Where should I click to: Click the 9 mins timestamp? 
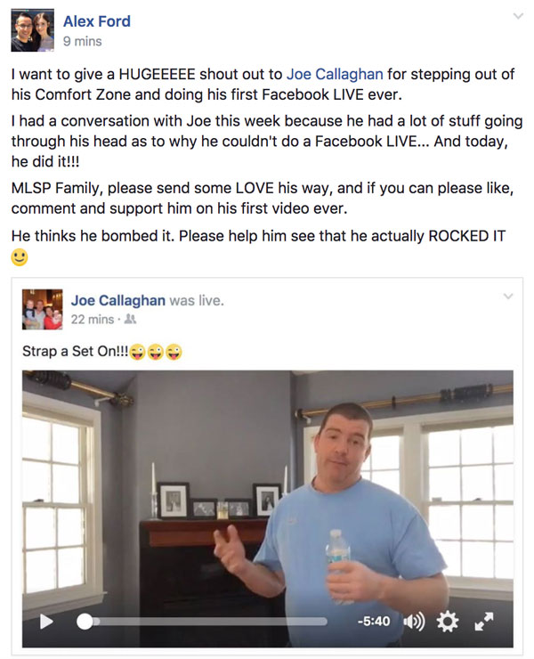coord(83,41)
